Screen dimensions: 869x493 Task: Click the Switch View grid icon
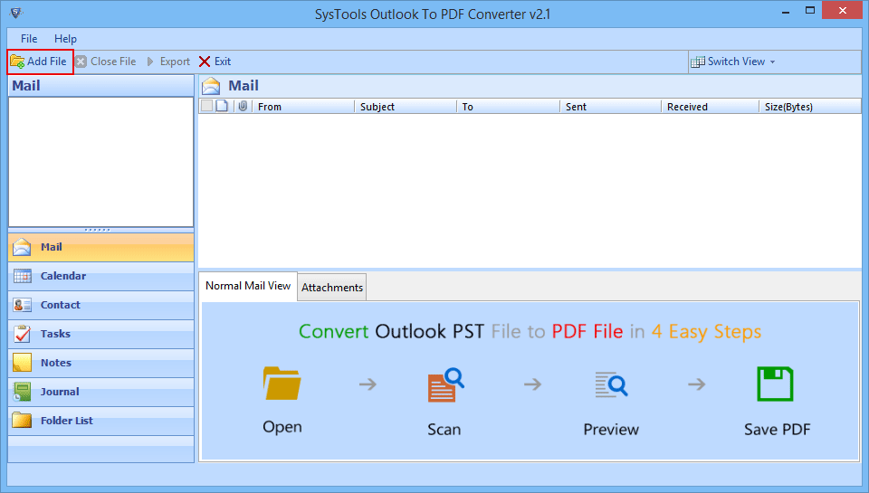point(698,62)
